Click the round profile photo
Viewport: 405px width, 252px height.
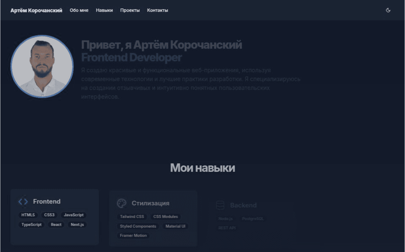[42, 66]
